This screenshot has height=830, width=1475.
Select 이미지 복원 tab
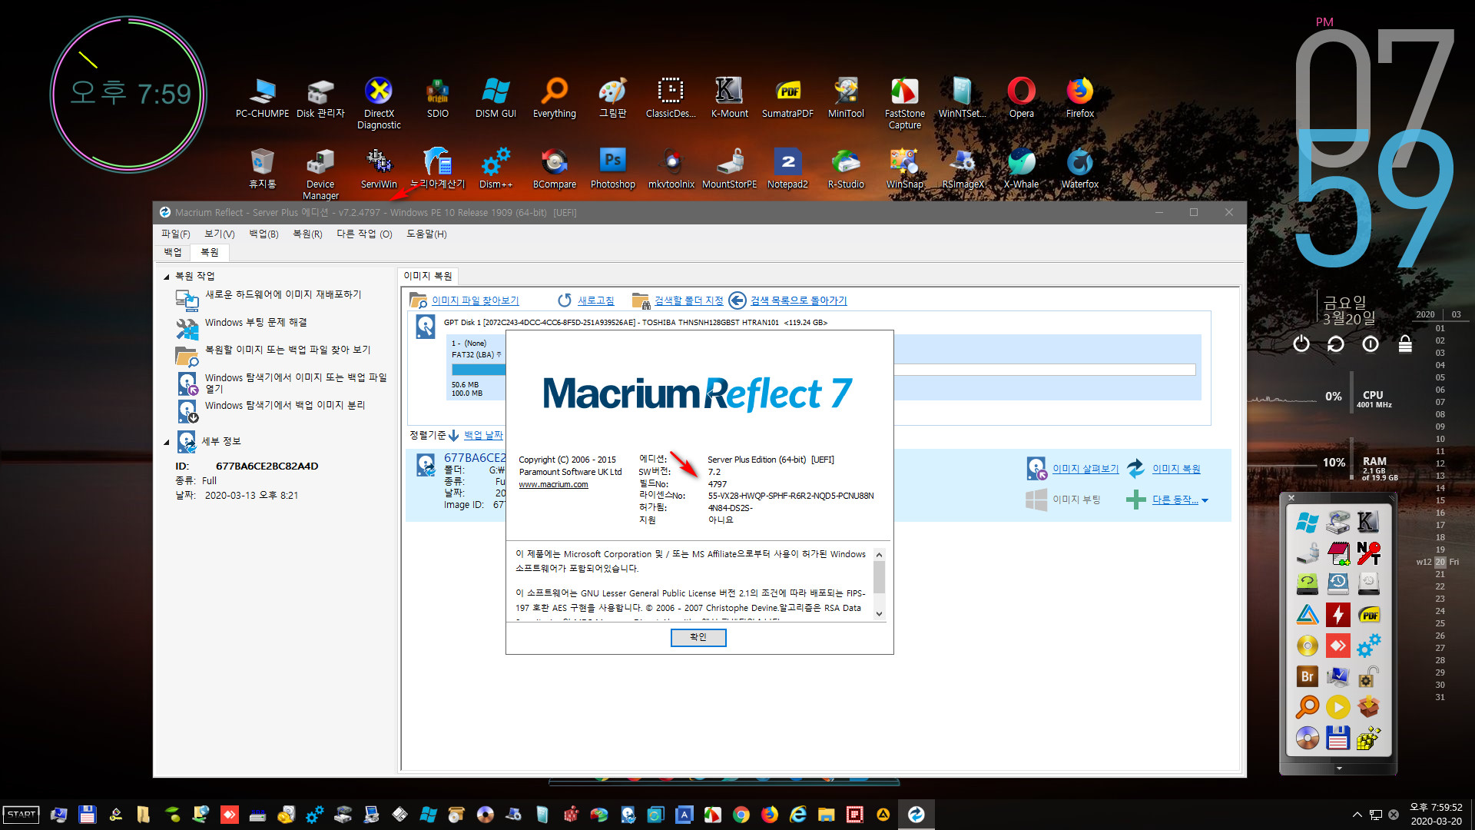point(428,276)
